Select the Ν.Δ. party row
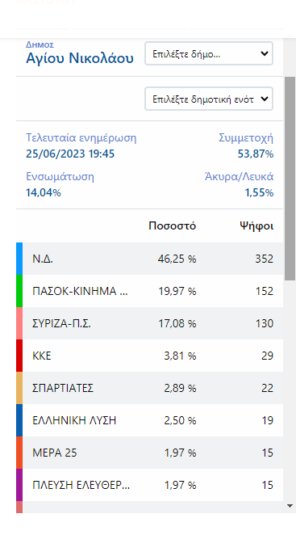The image size is (296, 535). [x=149, y=259]
